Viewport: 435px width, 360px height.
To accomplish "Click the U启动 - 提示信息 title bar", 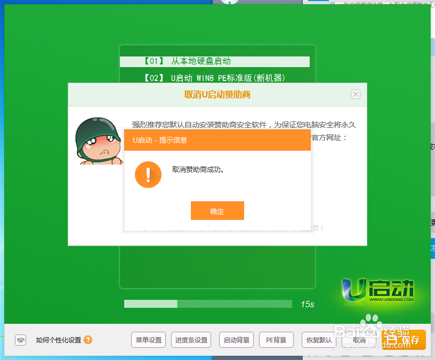I will click(x=217, y=140).
